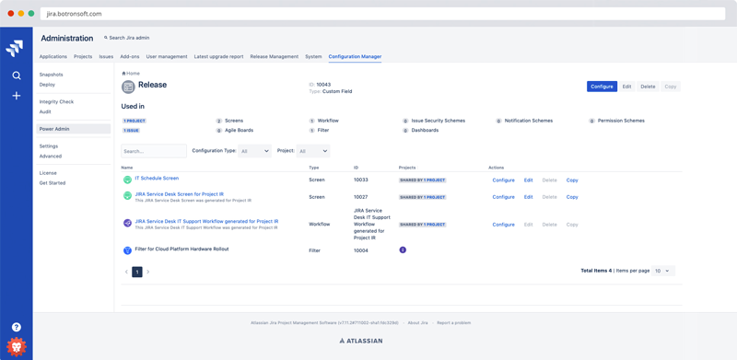Open the search magnifier in left sidebar
Image resolution: width=737 pixels, height=360 pixels.
click(17, 75)
